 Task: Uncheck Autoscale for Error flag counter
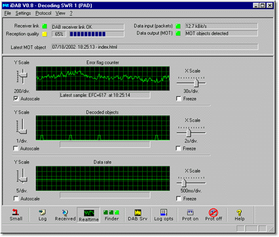tap(16, 99)
